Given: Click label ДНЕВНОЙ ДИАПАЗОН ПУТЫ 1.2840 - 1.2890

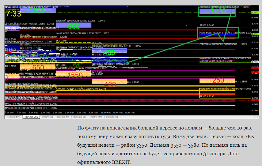Looking at the screenshot, I should tap(116, 82).
